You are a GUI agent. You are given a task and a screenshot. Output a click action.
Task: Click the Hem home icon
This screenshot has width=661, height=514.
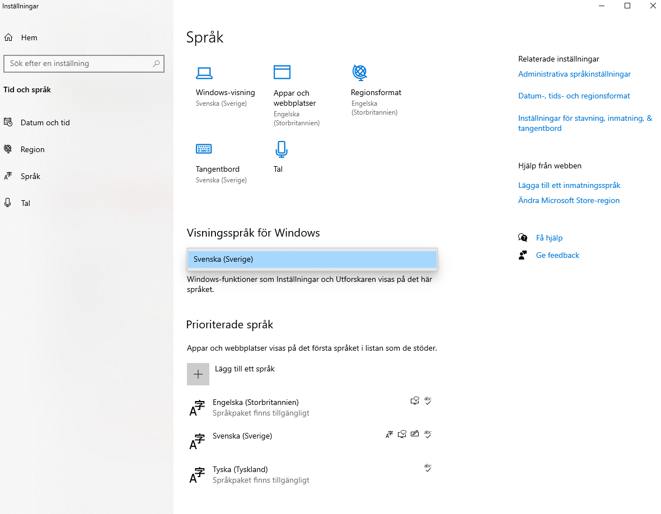(x=8, y=37)
